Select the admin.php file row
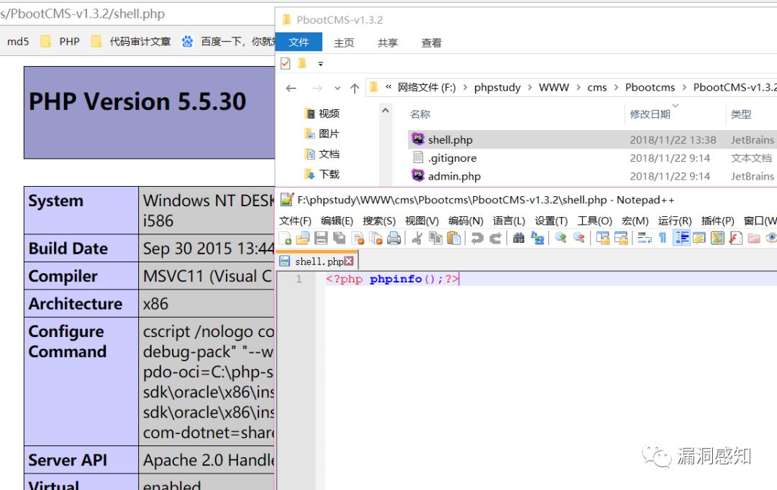This screenshot has width=777, height=490. click(592, 176)
